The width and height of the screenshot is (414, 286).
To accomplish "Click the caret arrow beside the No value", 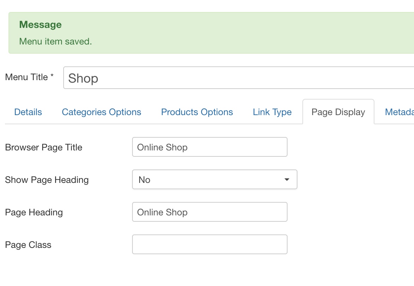I will (x=287, y=180).
